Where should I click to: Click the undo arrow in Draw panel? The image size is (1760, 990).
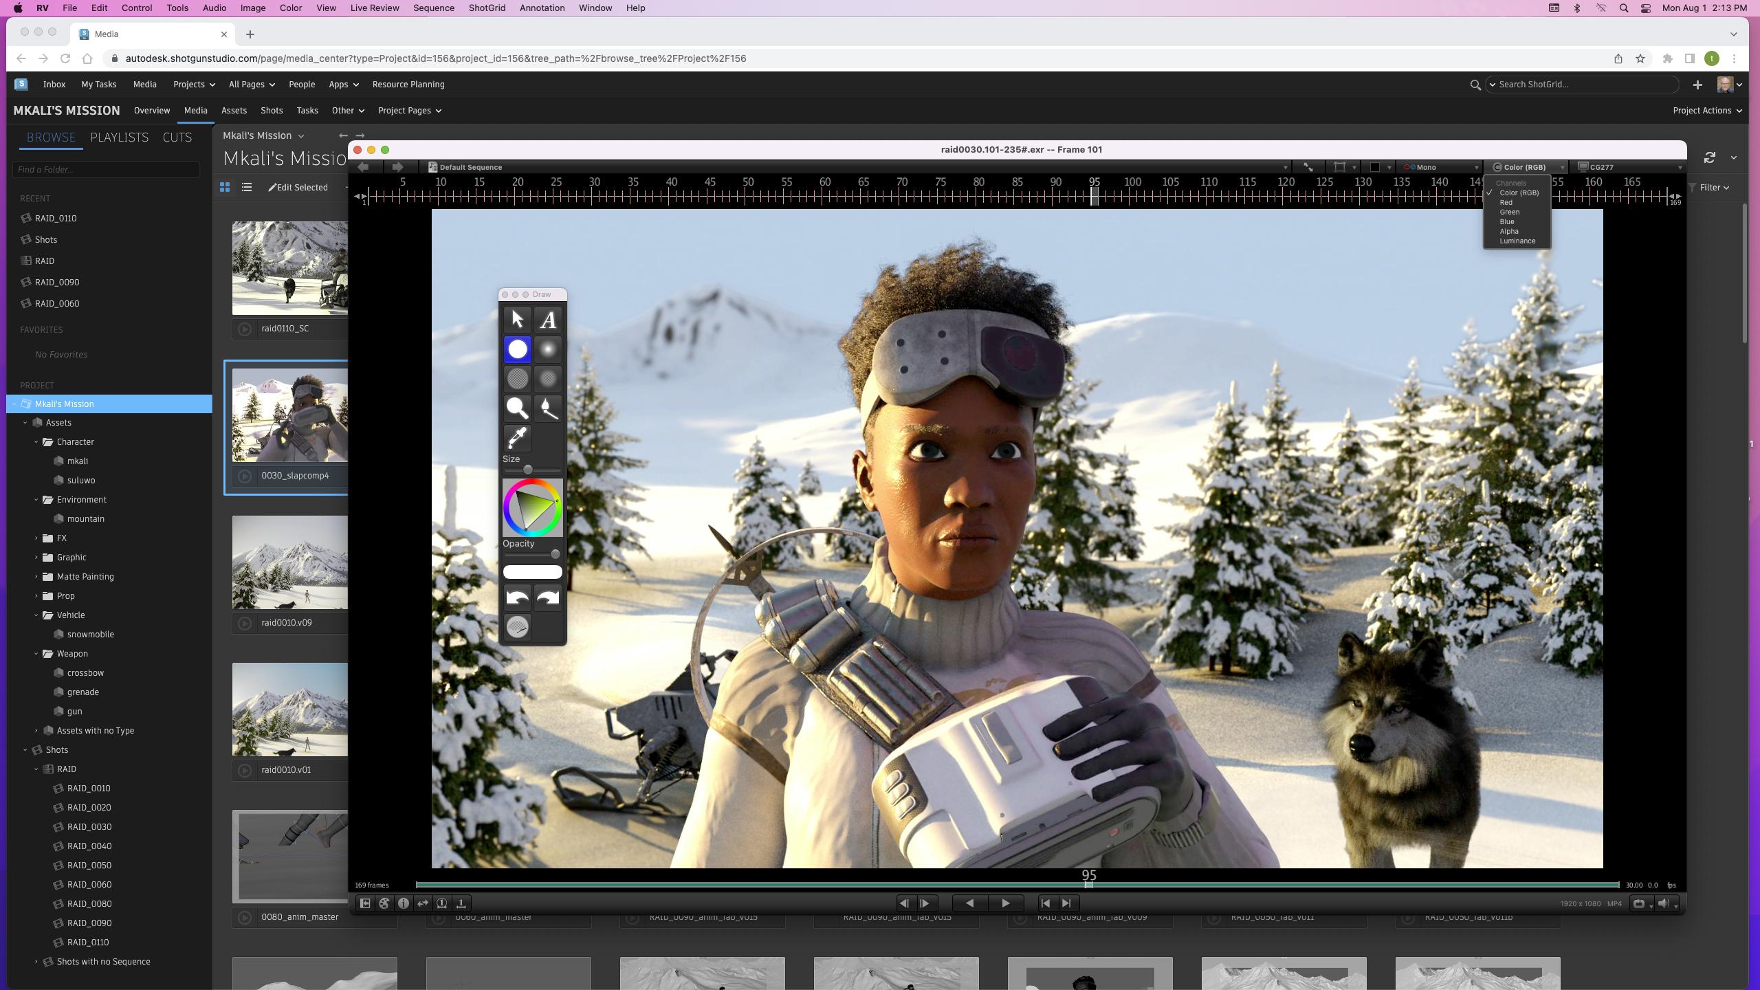pos(517,597)
